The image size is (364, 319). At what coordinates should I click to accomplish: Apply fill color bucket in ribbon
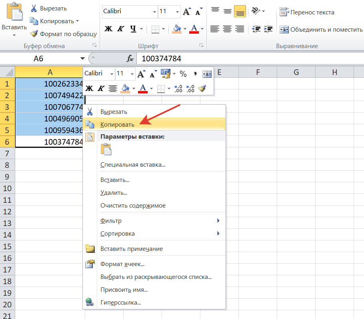point(177,29)
